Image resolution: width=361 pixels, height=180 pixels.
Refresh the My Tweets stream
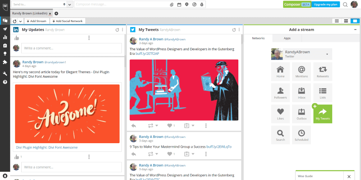[x=234, y=30]
